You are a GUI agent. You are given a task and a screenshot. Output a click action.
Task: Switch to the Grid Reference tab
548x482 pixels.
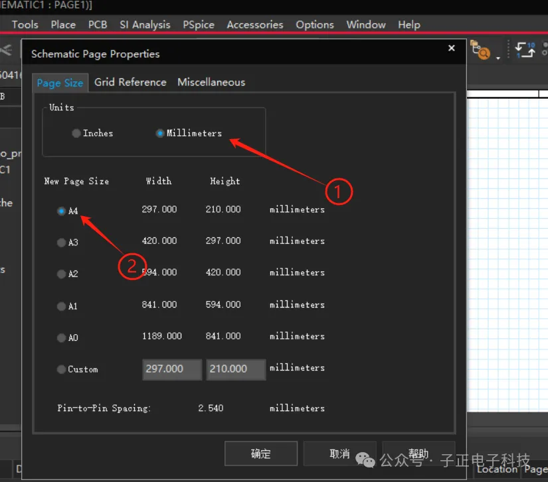130,82
